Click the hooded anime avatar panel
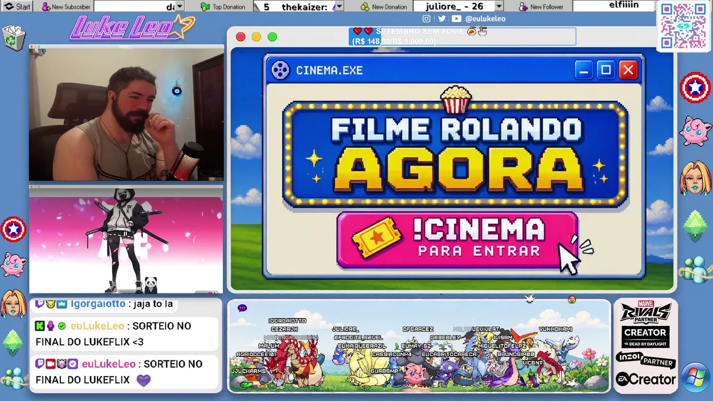This screenshot has width=713, height=401. 126,240
